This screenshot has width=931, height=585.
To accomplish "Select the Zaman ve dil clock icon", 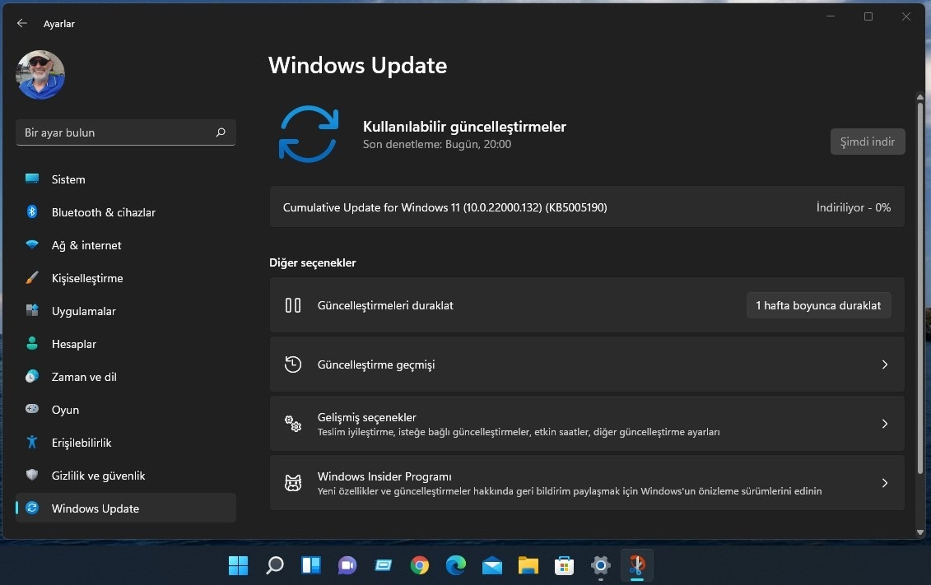I will point(32,376).
